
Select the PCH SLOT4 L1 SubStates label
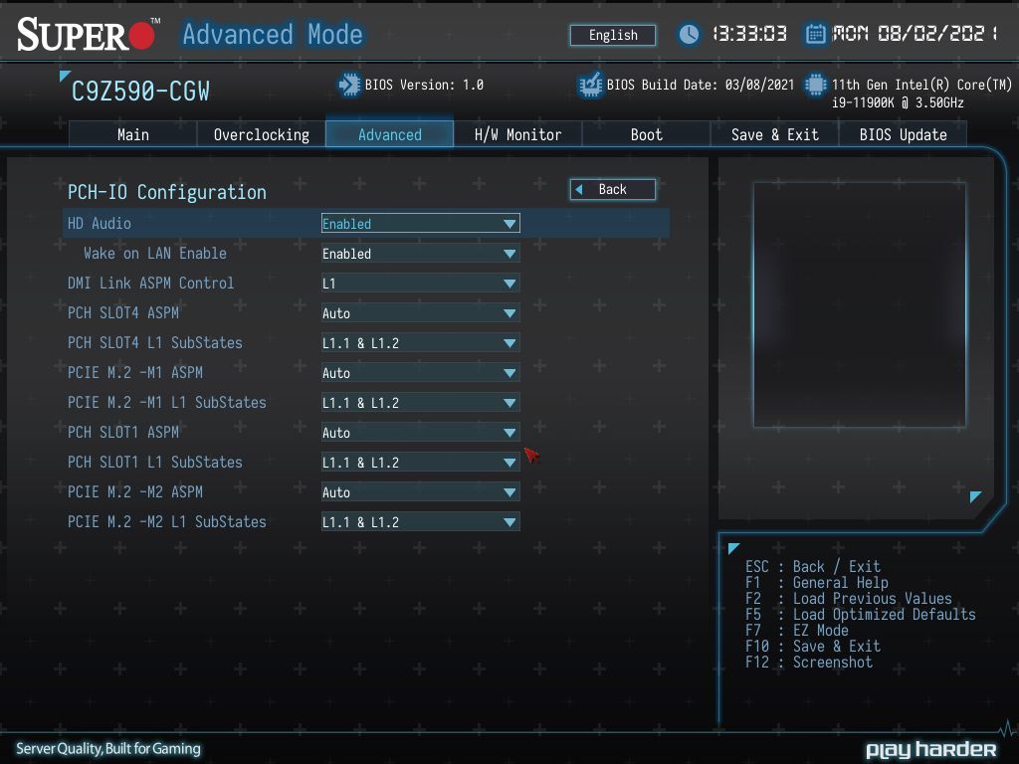[155, 343]
